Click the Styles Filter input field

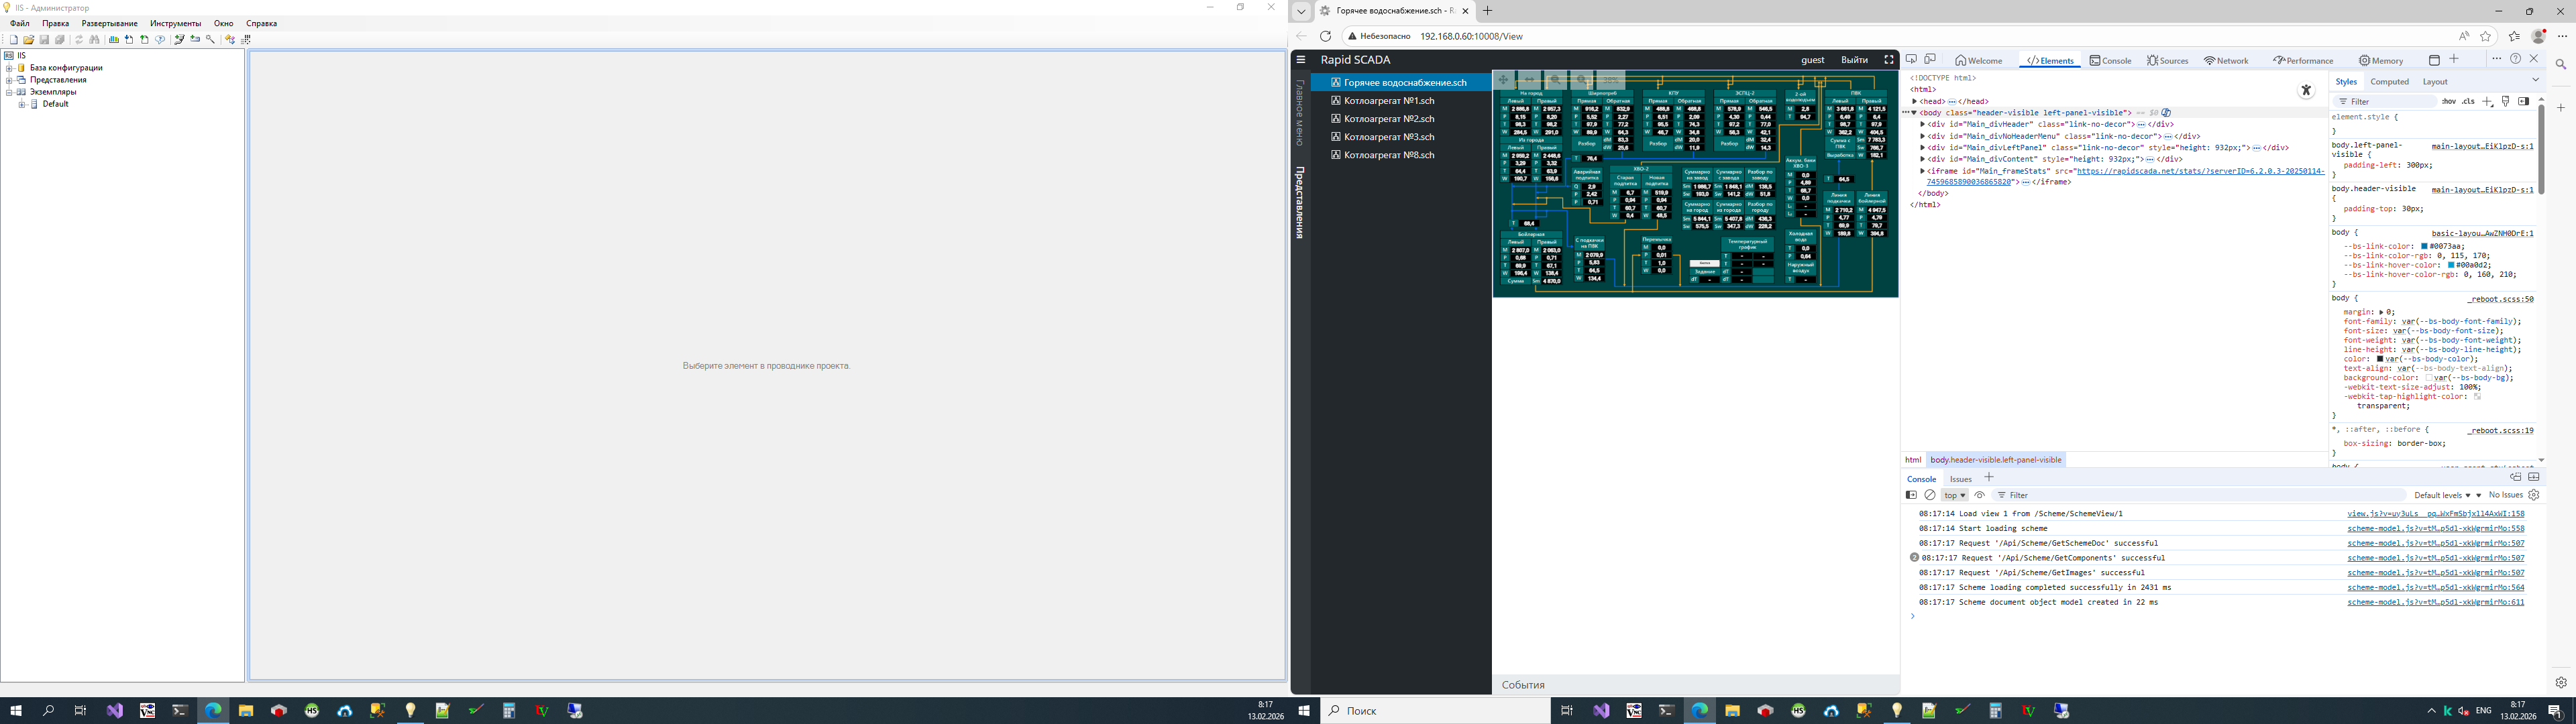click(2384, 101)
